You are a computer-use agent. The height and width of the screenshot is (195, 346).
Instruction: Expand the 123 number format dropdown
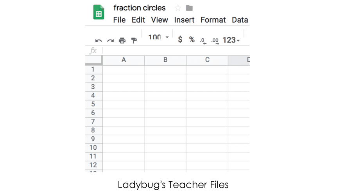(x=231, y=40)
